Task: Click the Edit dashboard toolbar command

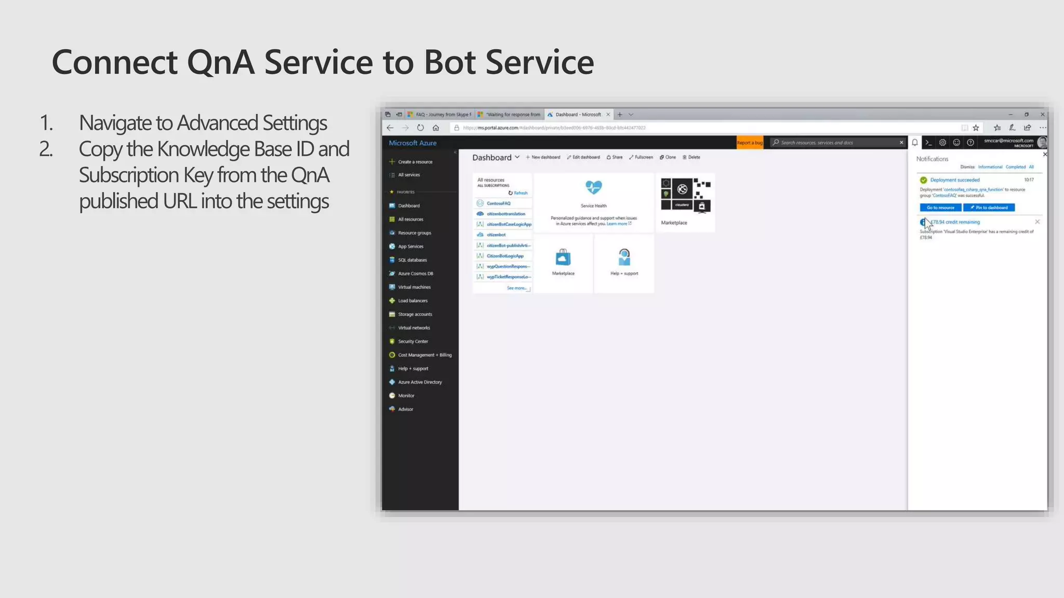Action: click(x=583, y=157)
